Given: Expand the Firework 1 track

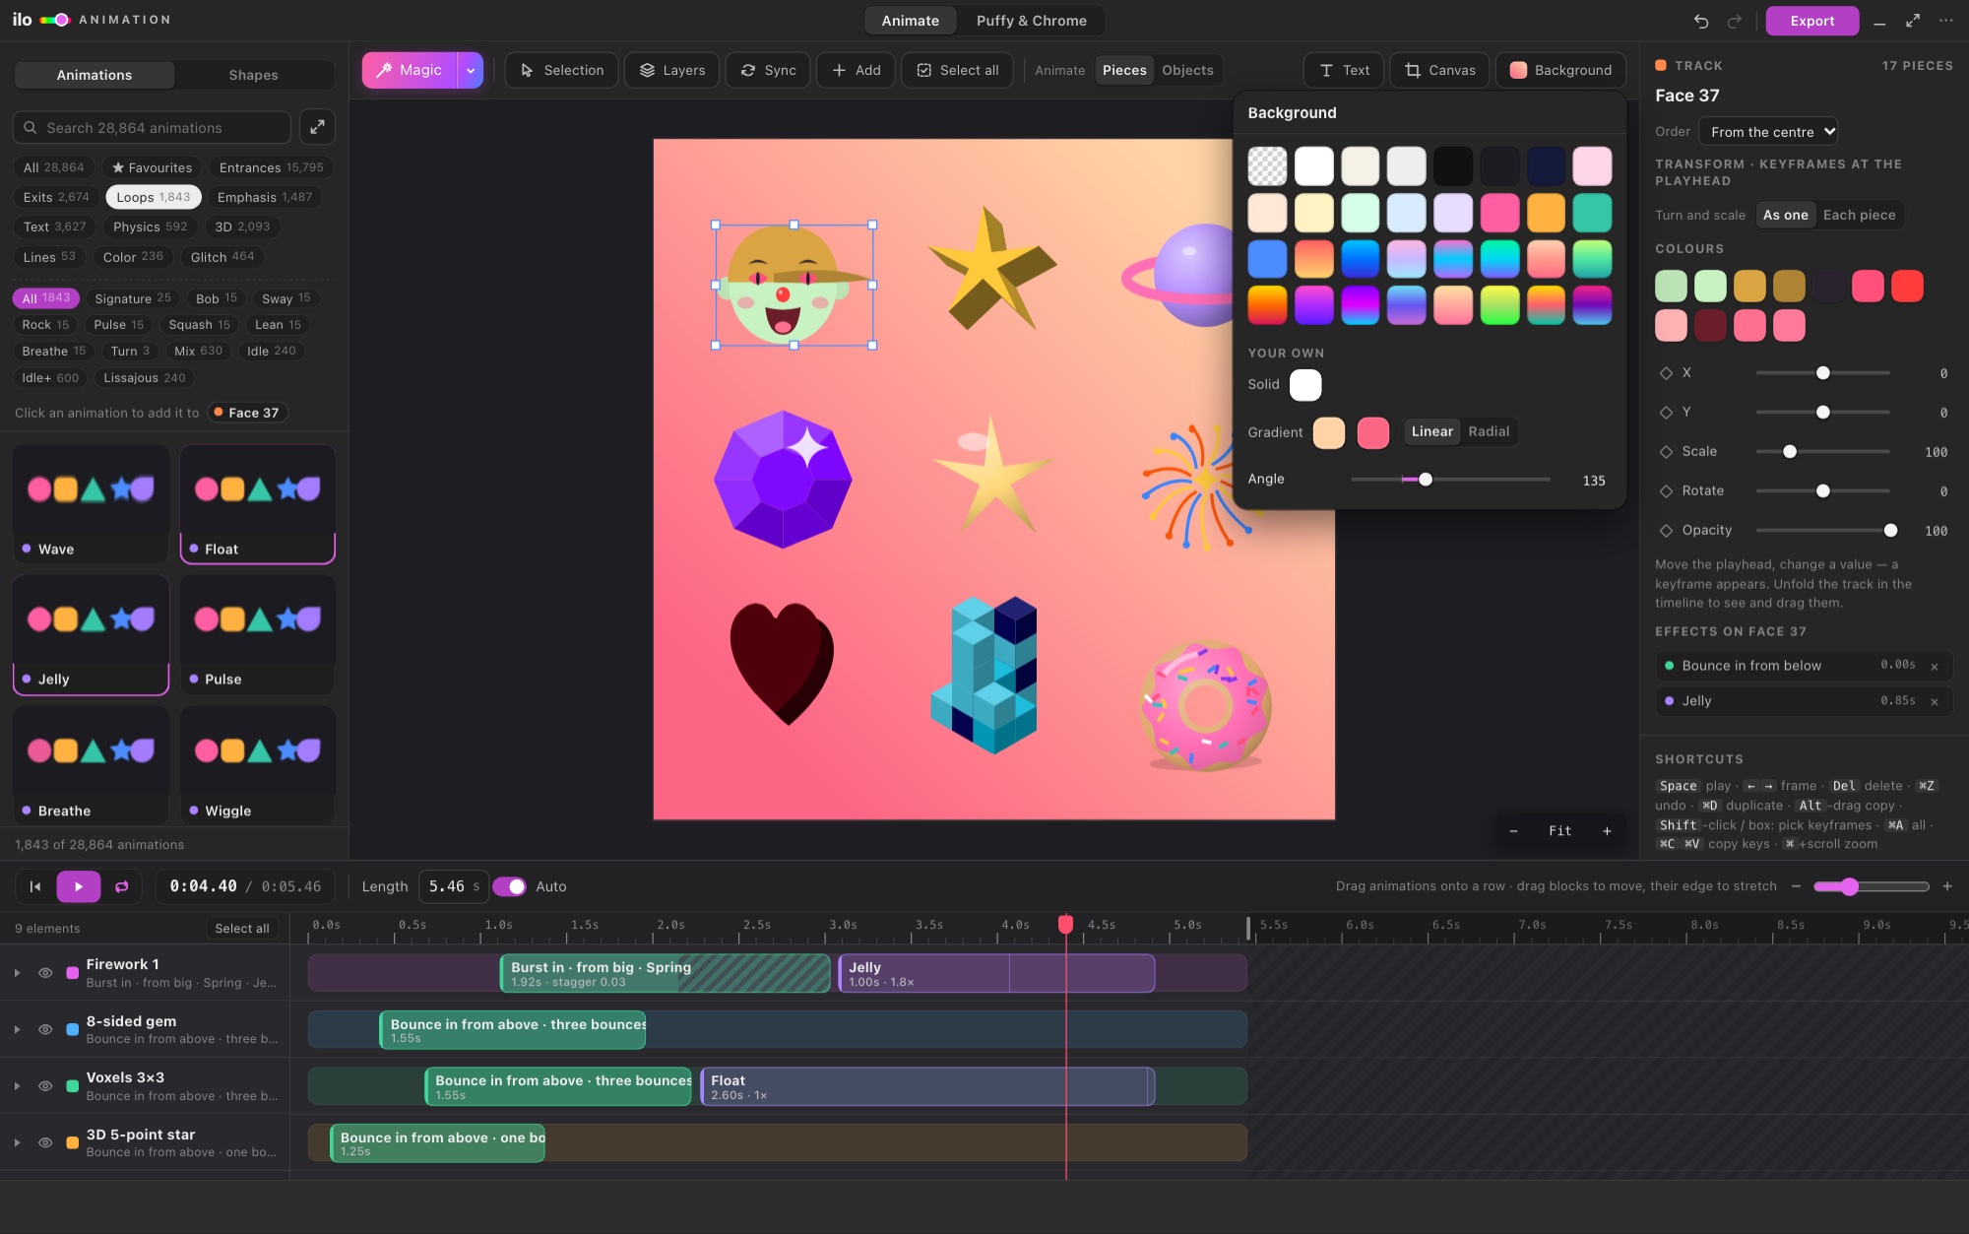Looking at the screenshot, I should pos(17,973).
